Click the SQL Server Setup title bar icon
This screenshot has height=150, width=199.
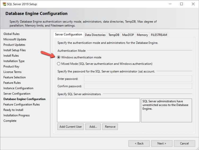[4, 4]
